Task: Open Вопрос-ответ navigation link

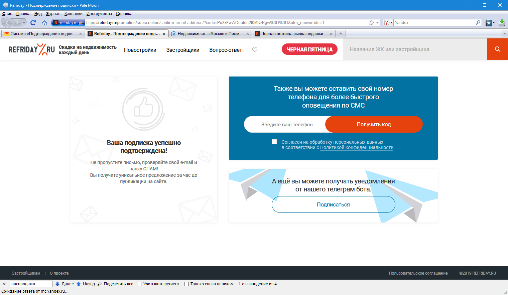Action: click(226, 50)
